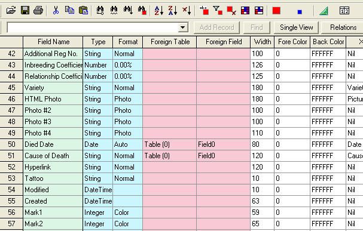This screenshot has height=231, width=363.
Task: Click 'Field0' in the Cause of Death row
Action: coord(206,156)
